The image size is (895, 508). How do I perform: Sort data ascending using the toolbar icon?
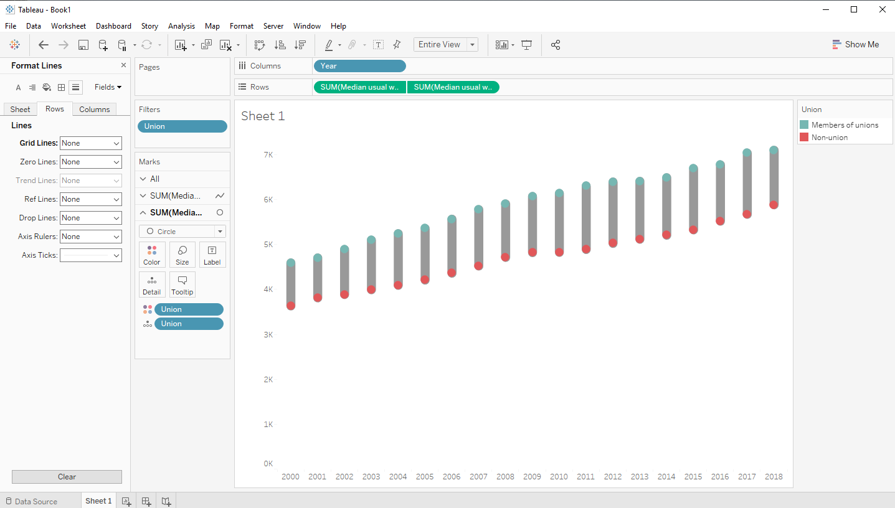(280, 45)
